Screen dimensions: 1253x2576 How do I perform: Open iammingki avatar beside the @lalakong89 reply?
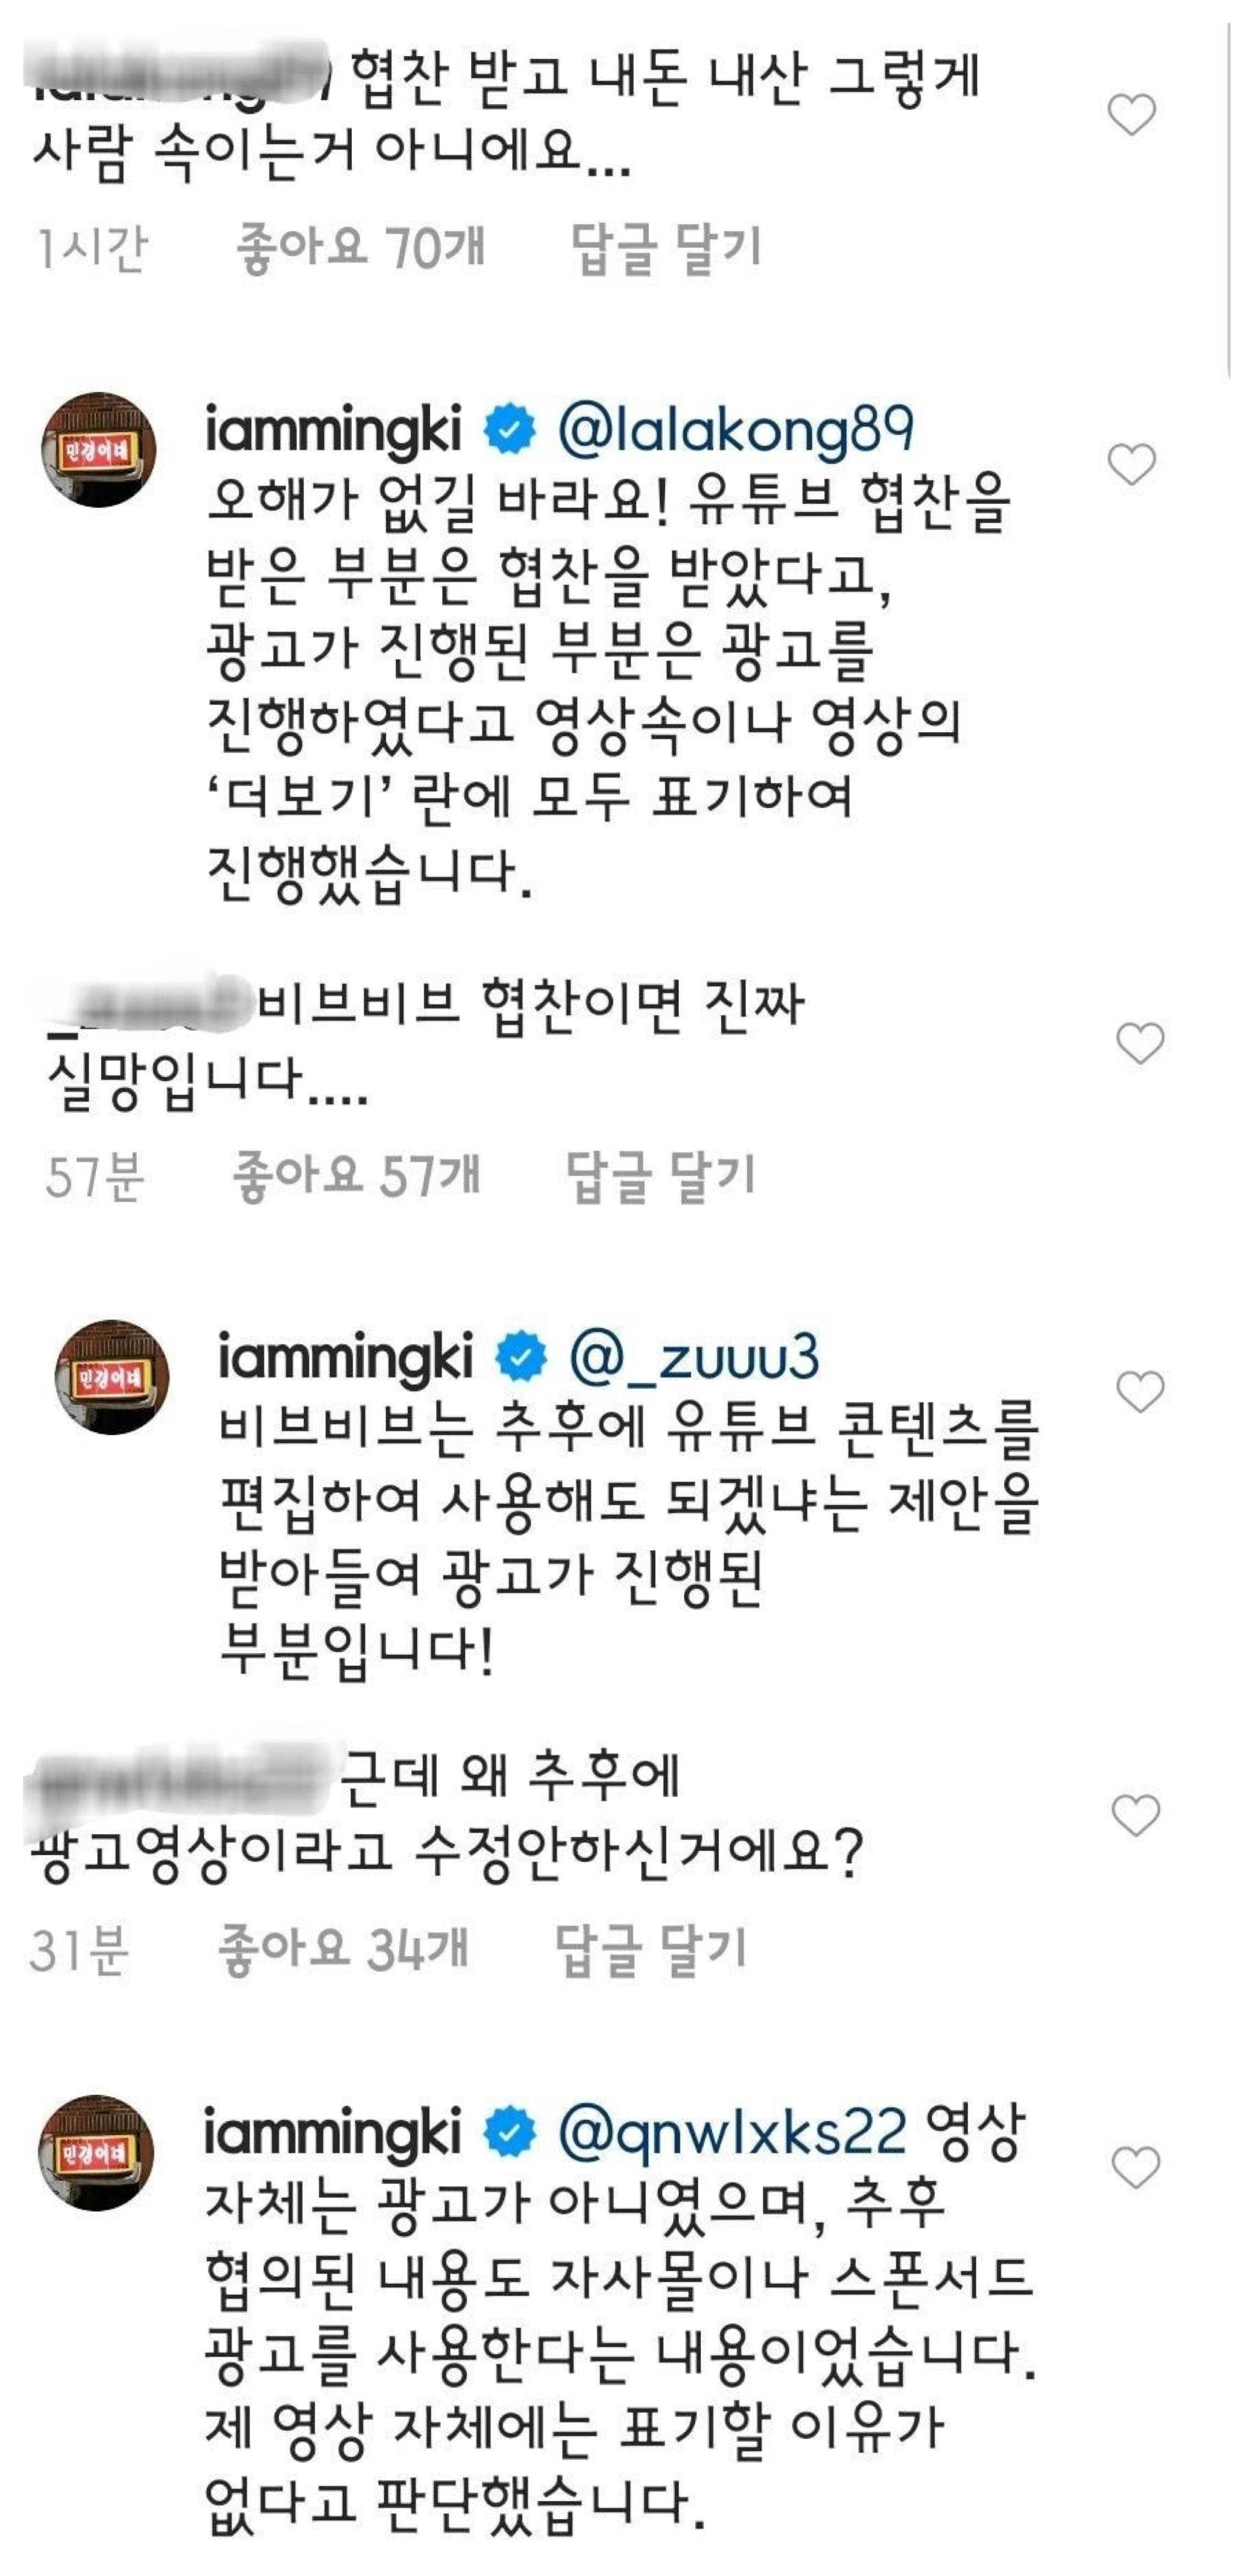[x=98, y=450]
